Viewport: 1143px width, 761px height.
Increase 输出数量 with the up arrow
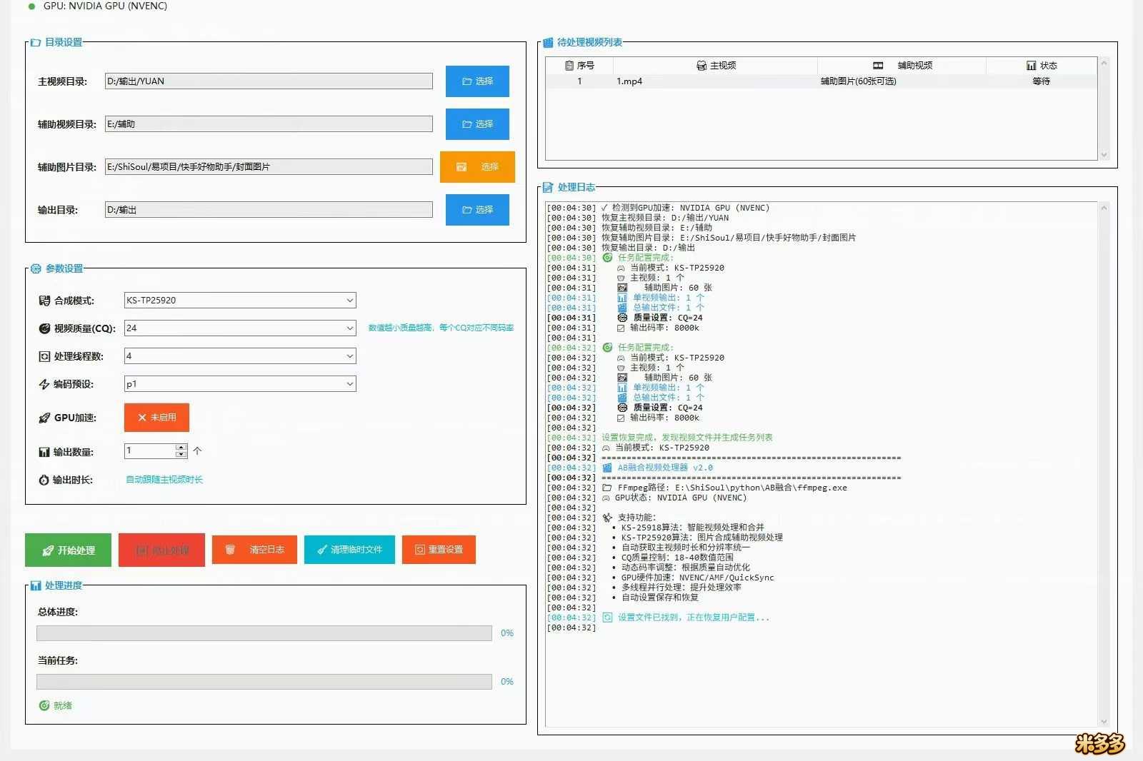pyautogui.click(x=181, y=448)
